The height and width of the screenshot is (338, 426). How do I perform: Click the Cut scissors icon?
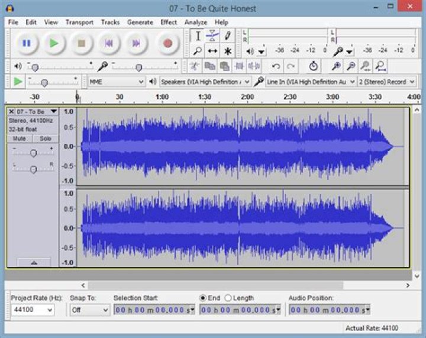[195, 66]
